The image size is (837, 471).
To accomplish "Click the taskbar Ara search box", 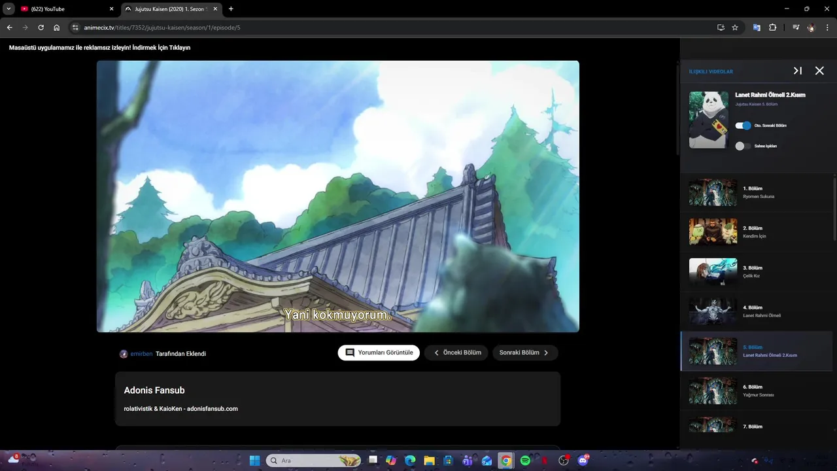I will tap(313, 461).
